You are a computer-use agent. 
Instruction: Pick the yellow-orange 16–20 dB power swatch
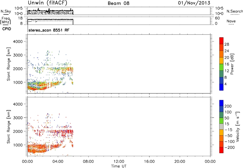221,61
